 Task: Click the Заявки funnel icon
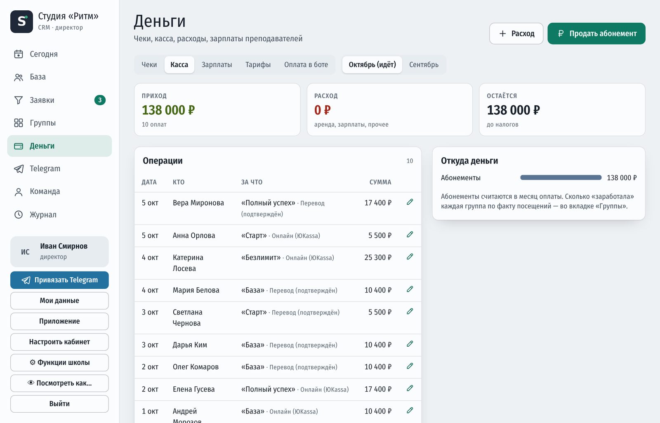(x=19, y=100)
